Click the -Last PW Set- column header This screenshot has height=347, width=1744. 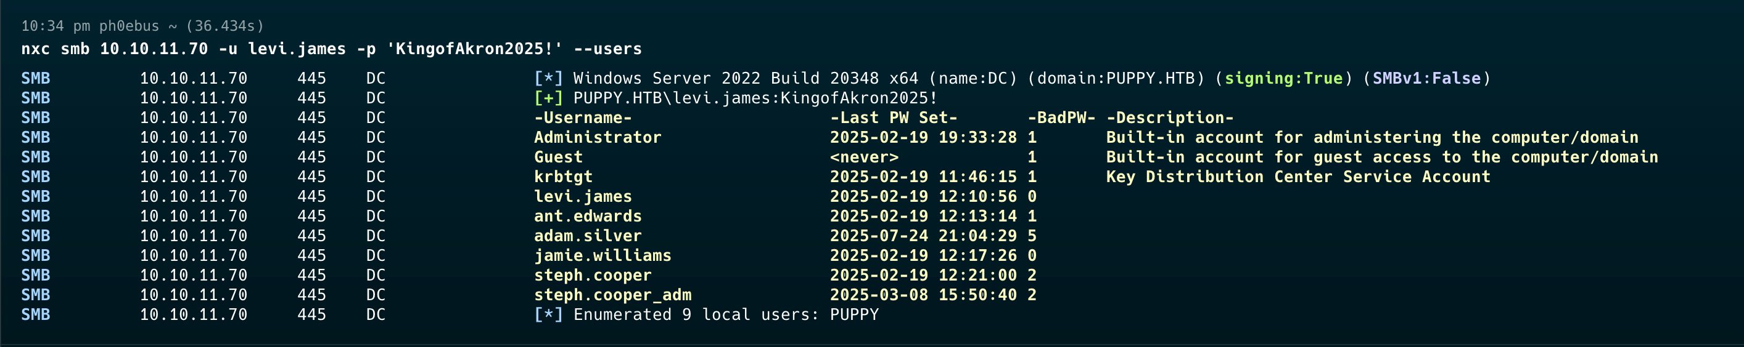[894, 118]
